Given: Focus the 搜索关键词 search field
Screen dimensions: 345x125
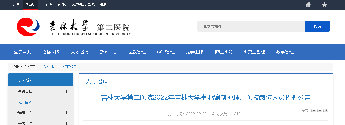Looking at the screenshot, I should (251, 26).
